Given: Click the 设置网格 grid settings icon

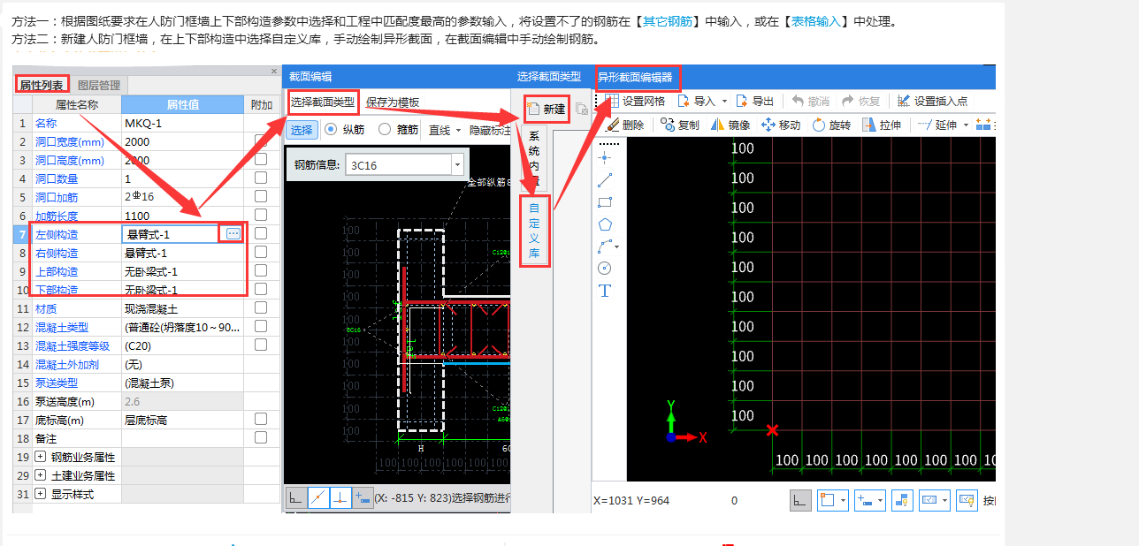Looking at the screenshot, I should coord(612,102).
